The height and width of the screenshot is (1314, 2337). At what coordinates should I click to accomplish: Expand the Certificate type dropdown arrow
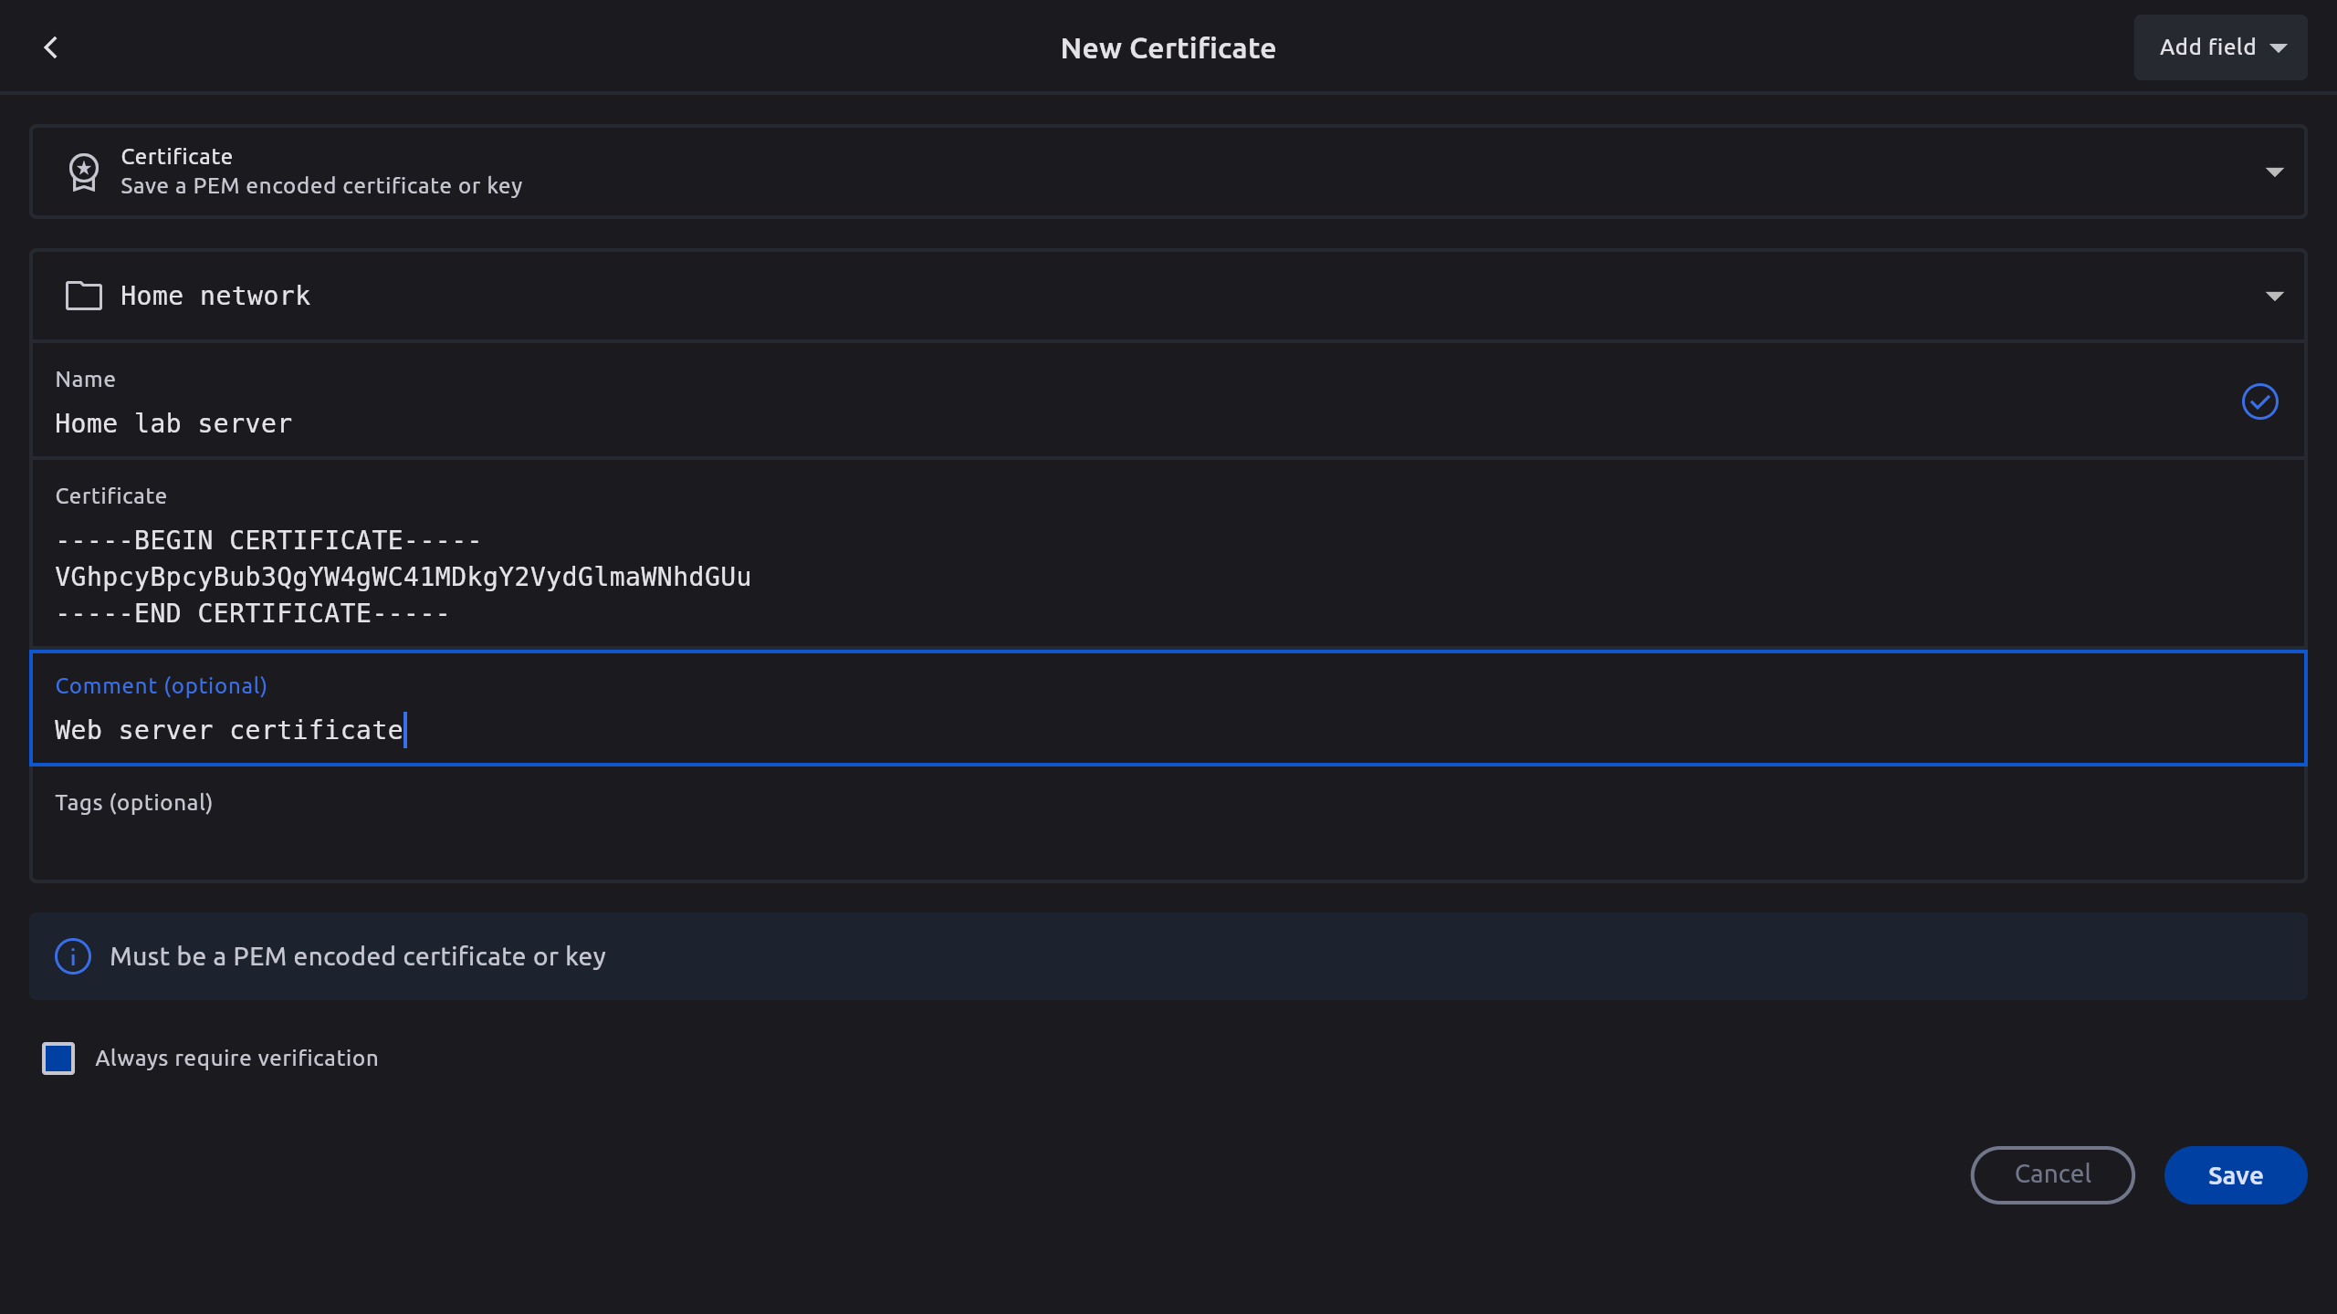click(x=2274, y=172)
